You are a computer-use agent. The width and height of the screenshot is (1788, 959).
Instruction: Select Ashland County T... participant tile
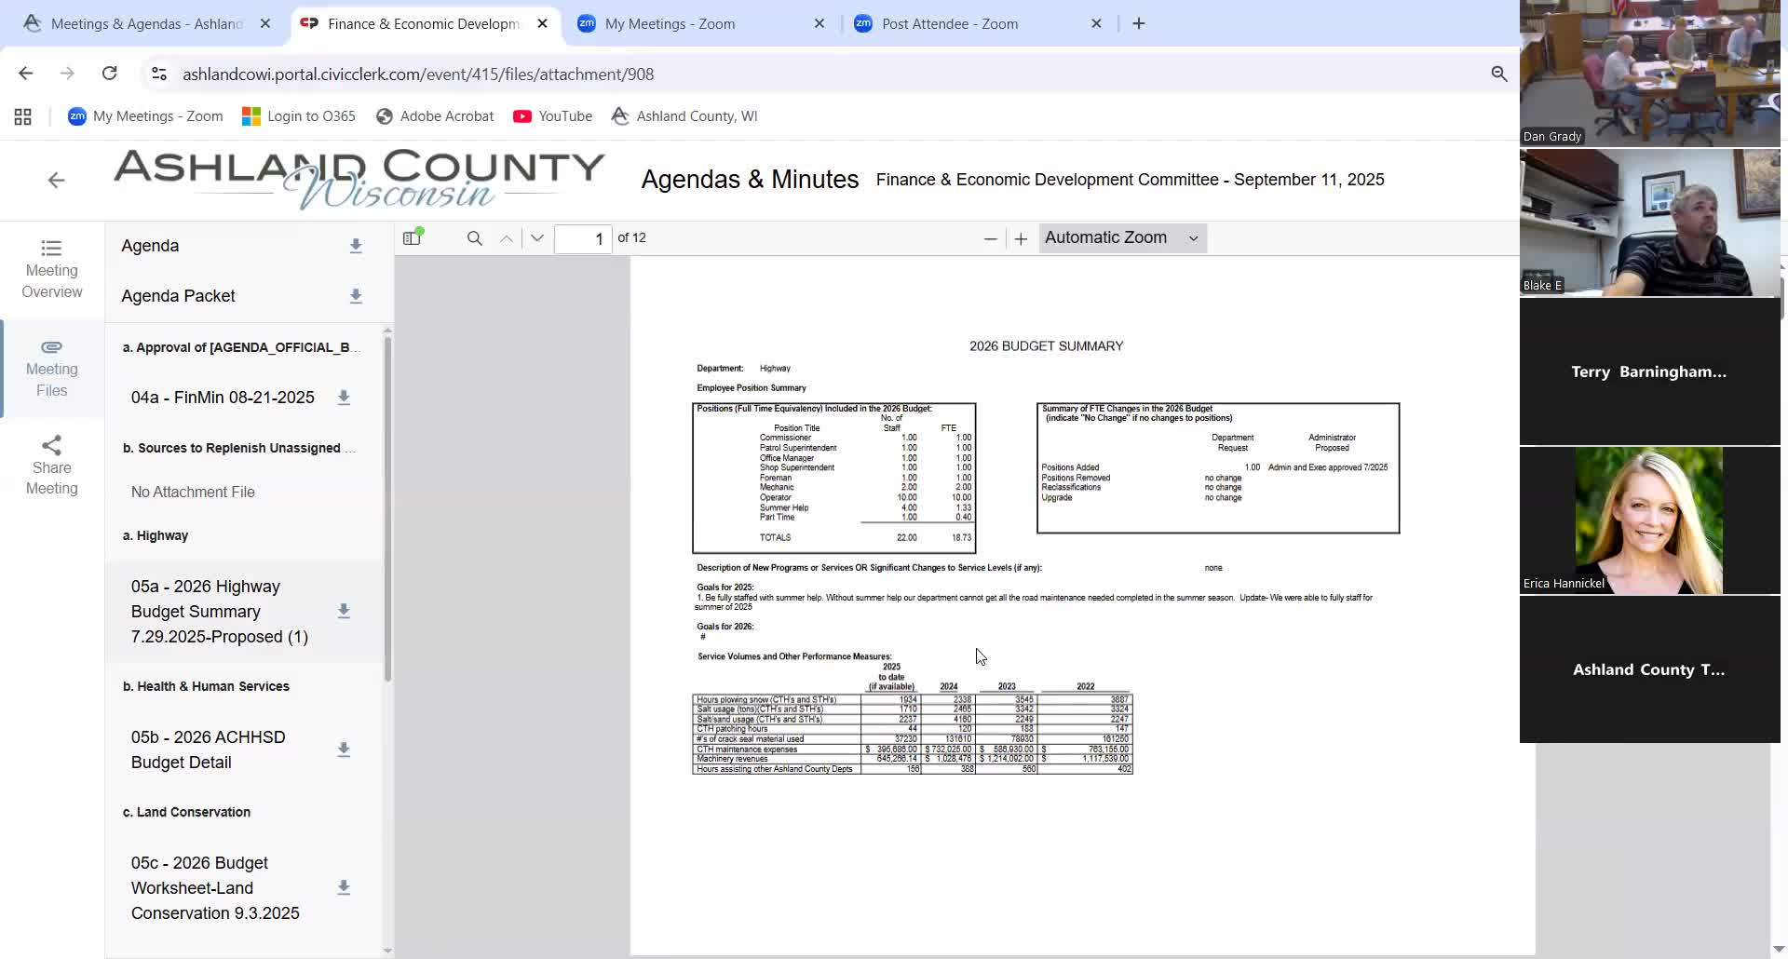click(1649, 669)
